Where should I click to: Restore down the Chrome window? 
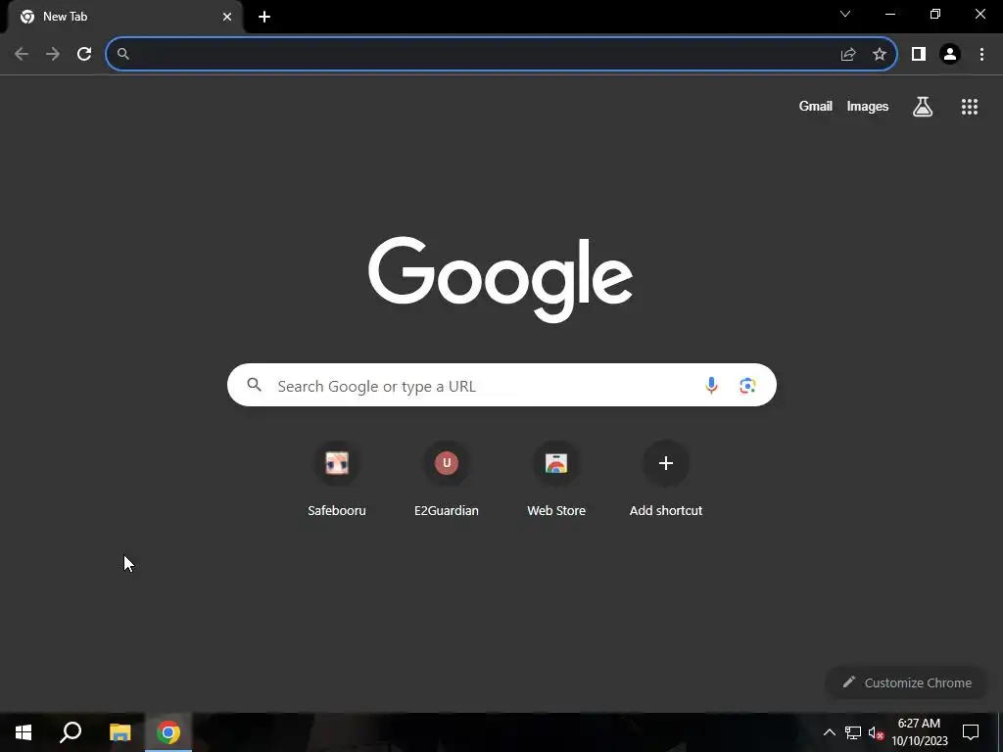coord(935,14)
